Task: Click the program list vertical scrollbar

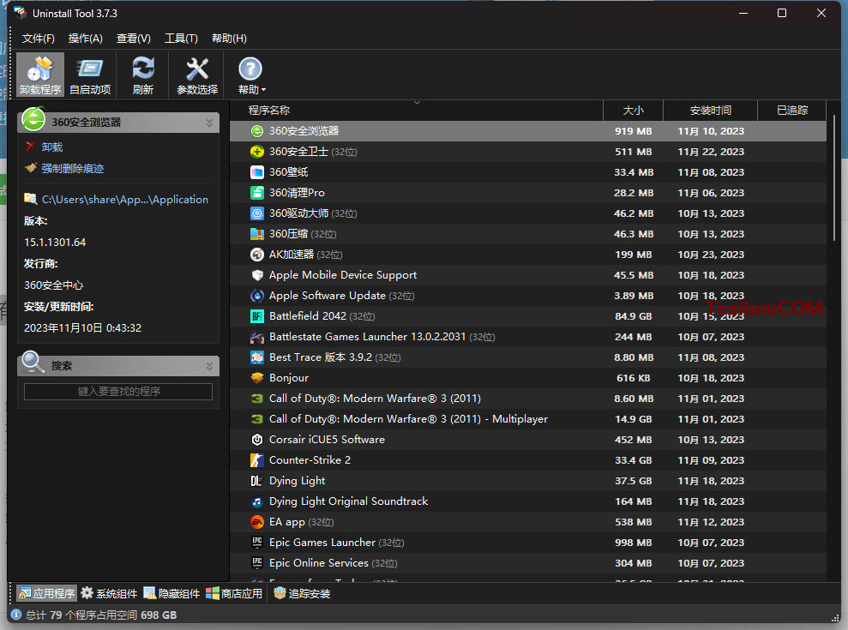Action: 834,178
